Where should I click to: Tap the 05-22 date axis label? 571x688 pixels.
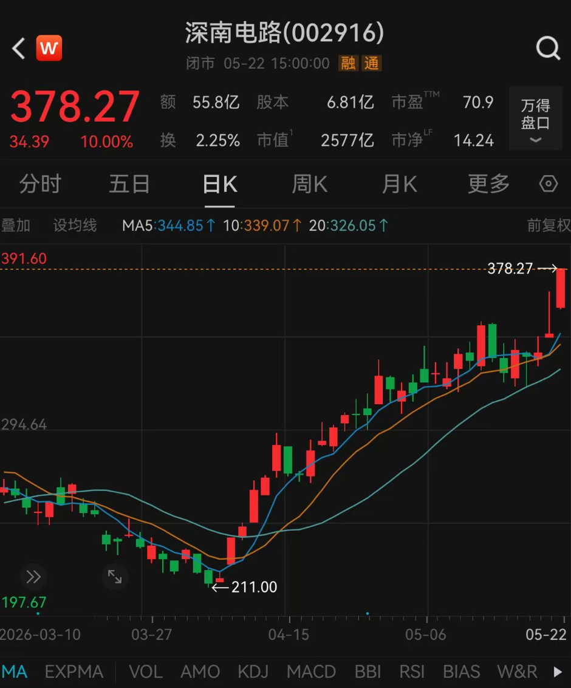coord(546,635)
